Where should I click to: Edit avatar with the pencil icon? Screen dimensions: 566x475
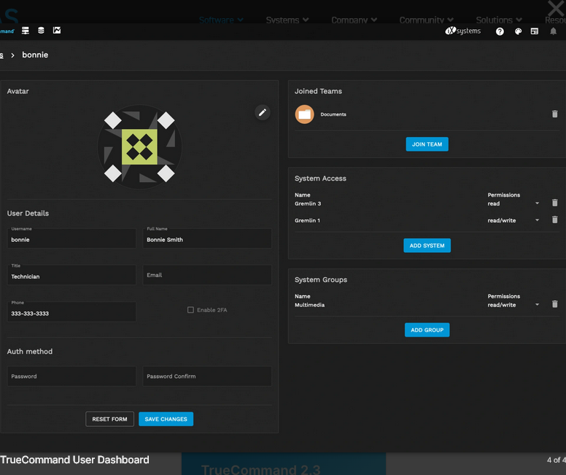pyautogui.click(x=263, y=112)
